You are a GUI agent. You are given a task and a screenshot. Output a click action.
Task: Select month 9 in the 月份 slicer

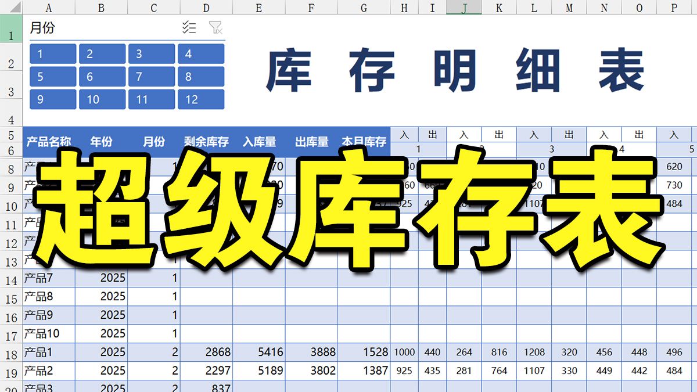pyautogui.click(x=52, y=99)
